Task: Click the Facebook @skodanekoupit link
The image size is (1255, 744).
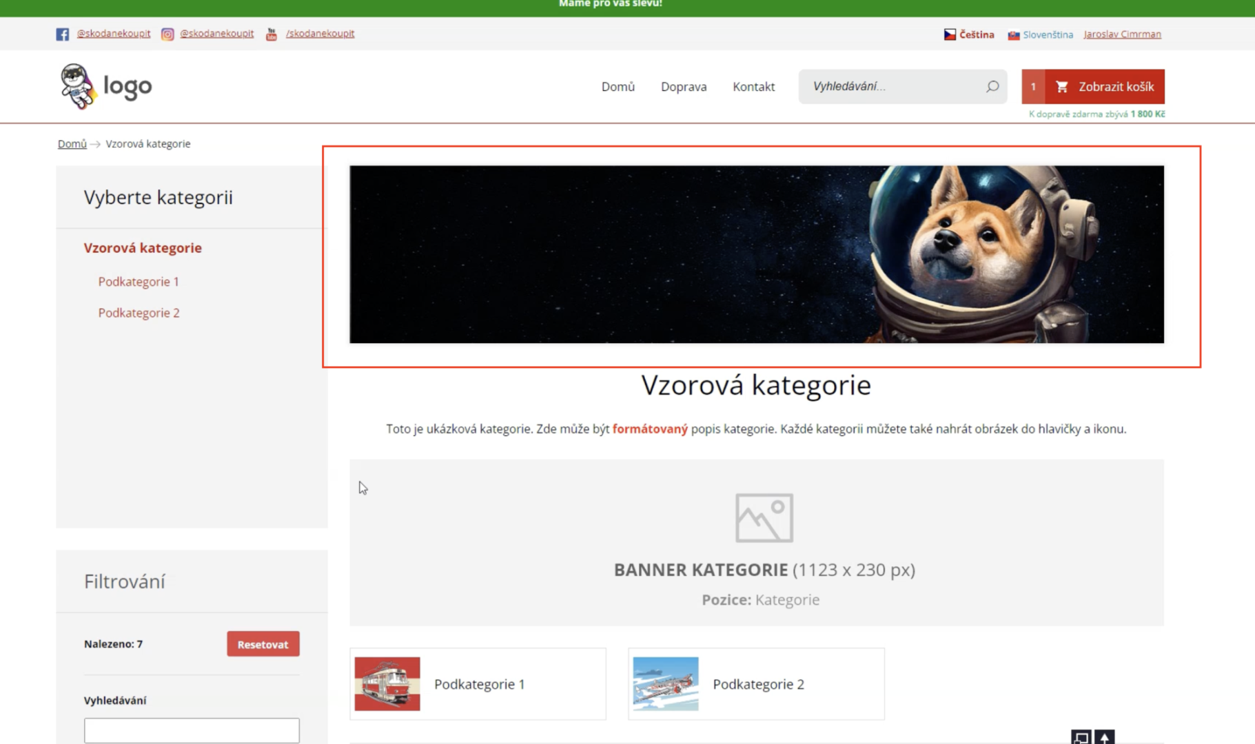Action: (x=114, y=34)
